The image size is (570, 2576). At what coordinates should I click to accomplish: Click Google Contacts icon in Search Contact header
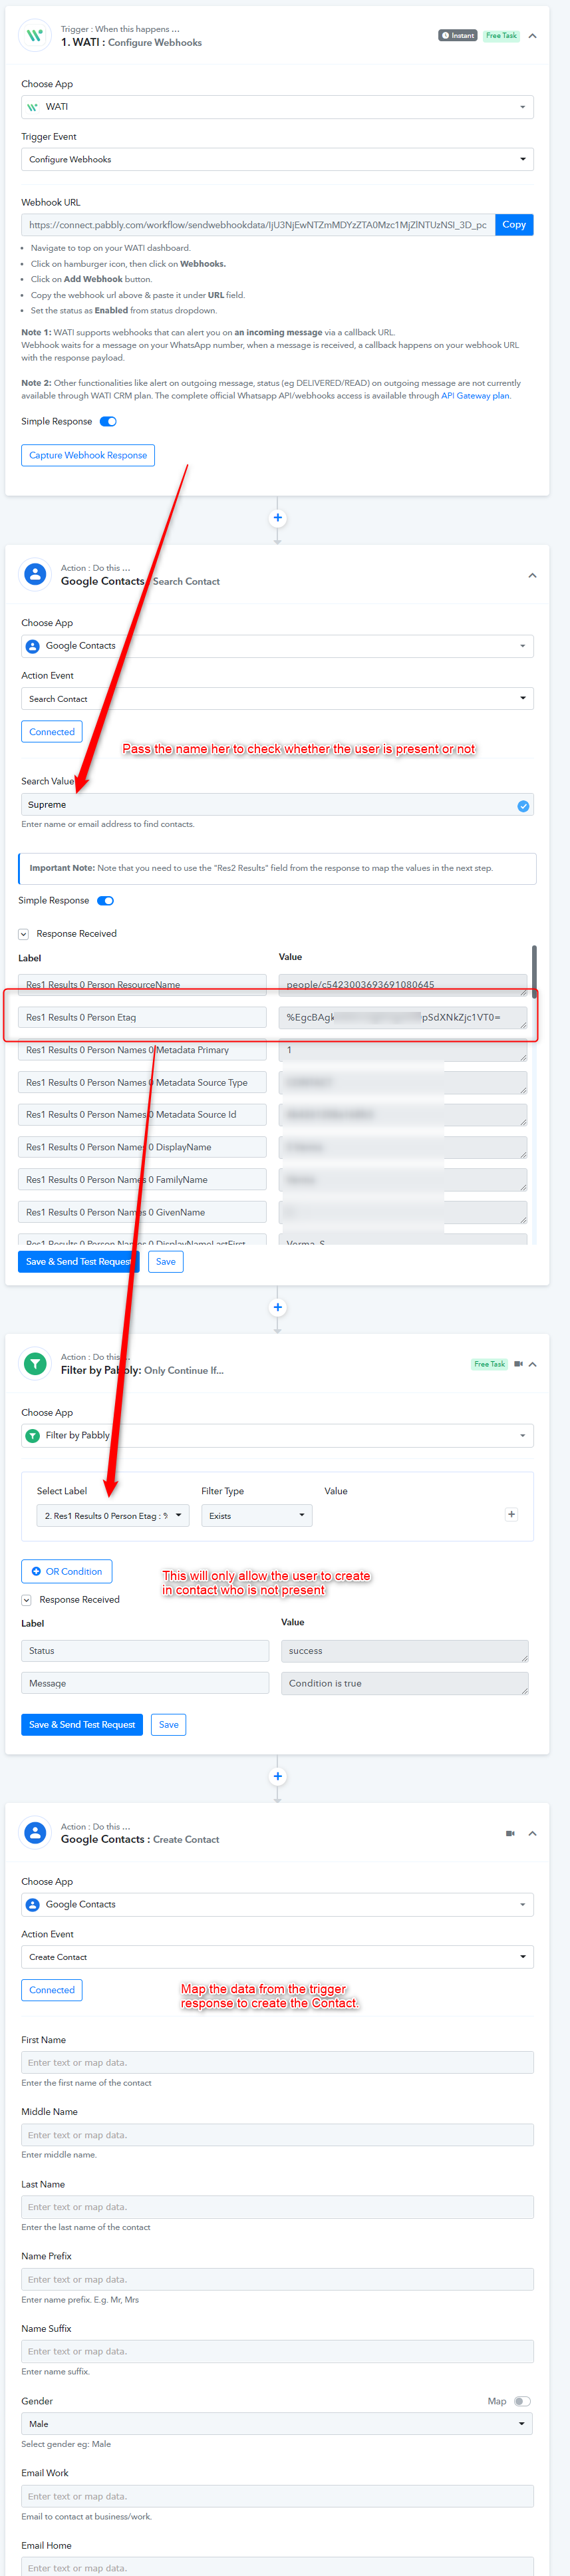[35, 575]
